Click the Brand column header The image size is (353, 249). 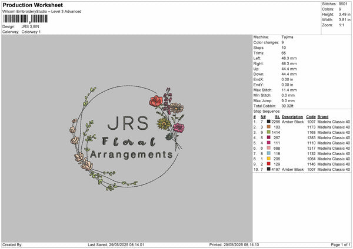pyautogui.click(x=323, y=116)
